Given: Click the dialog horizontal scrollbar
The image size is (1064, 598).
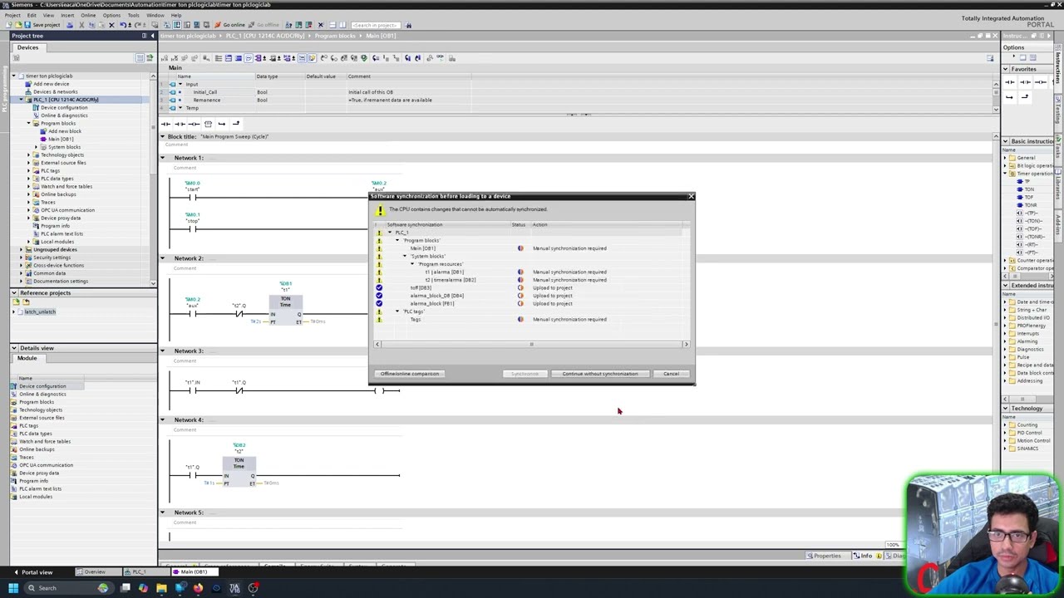Looking at the screenshot, I should click(x=531, y=344).
